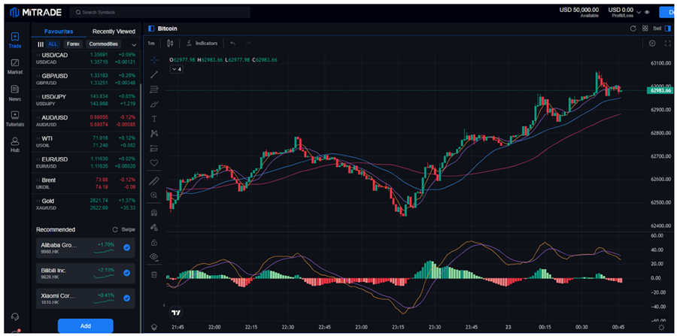Open the News section in sidebar

(15, 92)
